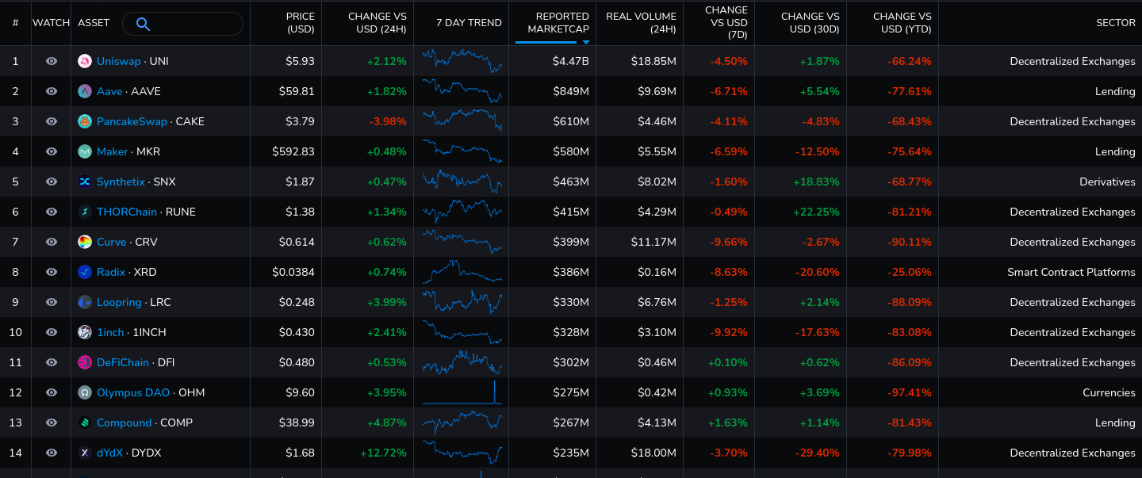Click the $18.85M volume value
1142x478 pixels.
coord(654,61)
